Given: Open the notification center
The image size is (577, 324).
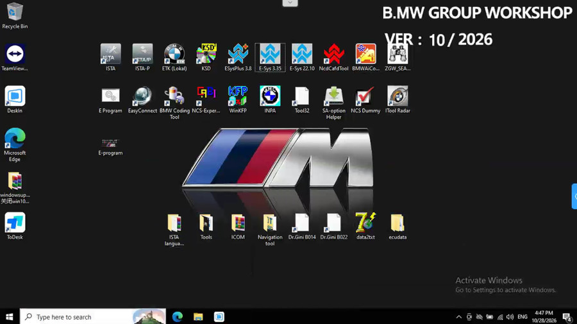Looking at the screenshot, I should click(567, 317).
